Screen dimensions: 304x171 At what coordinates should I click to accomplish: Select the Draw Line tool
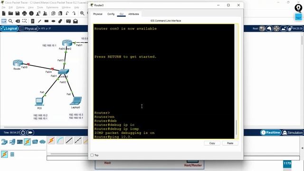coord(39,21)
